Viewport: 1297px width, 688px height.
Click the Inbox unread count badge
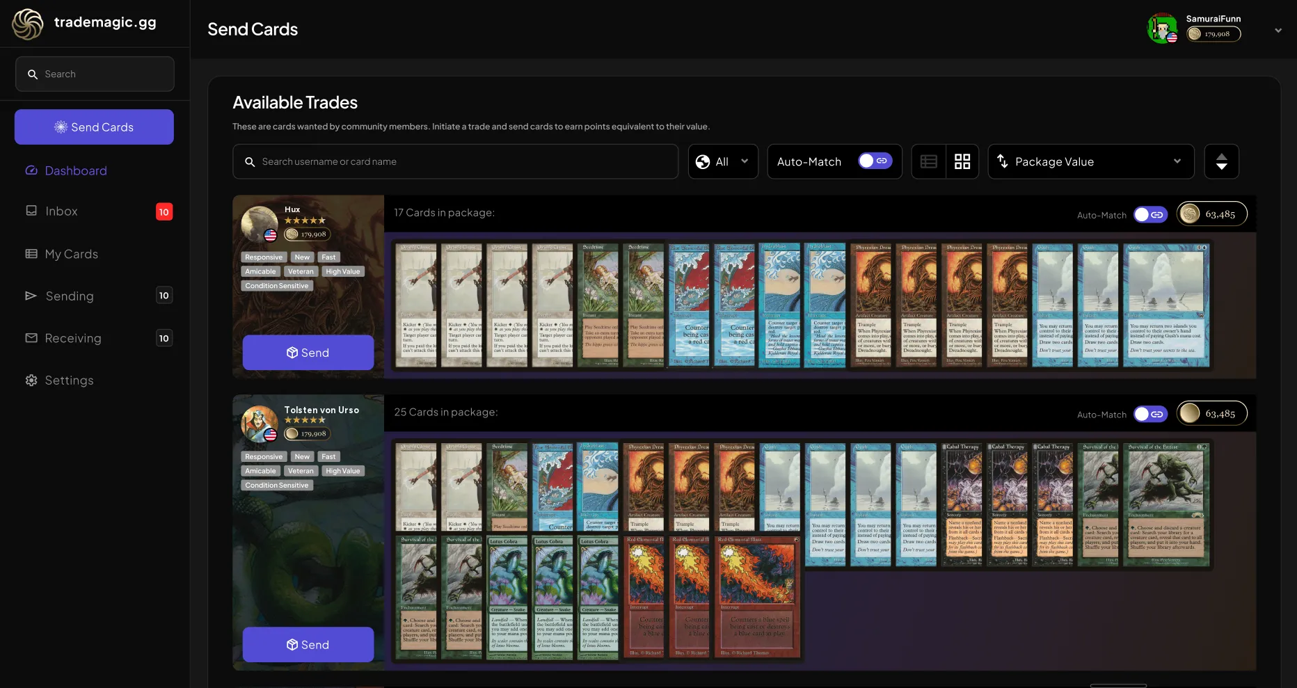(164, 211)
